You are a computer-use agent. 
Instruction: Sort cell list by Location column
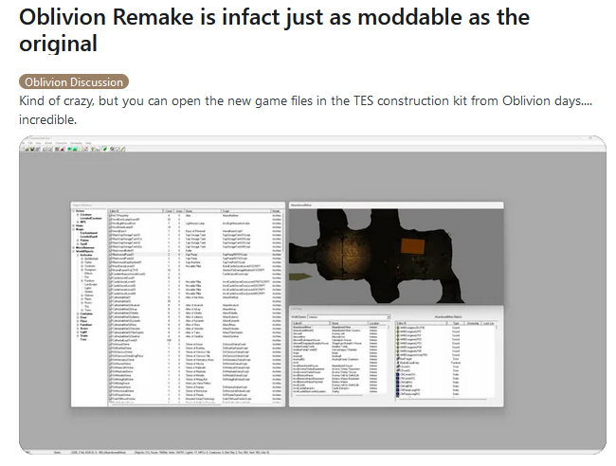tap(377, 323)
